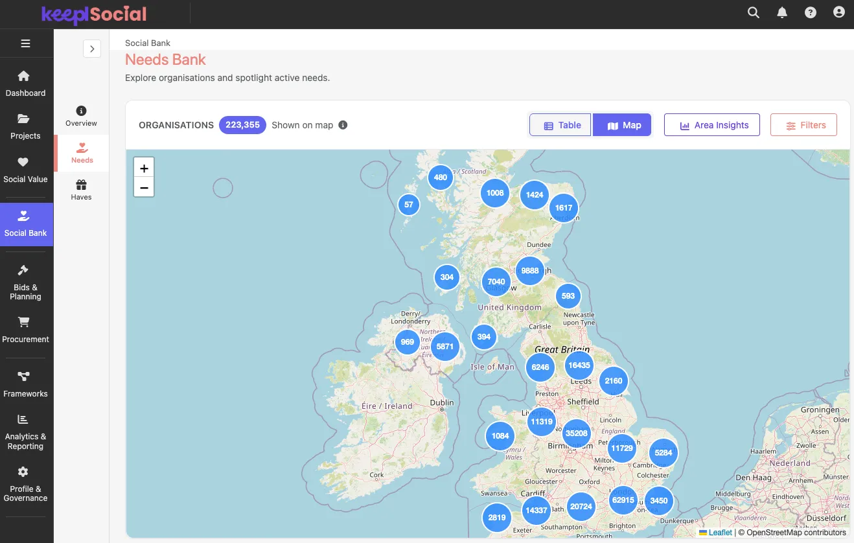Click map cluster 11729
This screenshot has width=854, height=543.
pos(622,448)
